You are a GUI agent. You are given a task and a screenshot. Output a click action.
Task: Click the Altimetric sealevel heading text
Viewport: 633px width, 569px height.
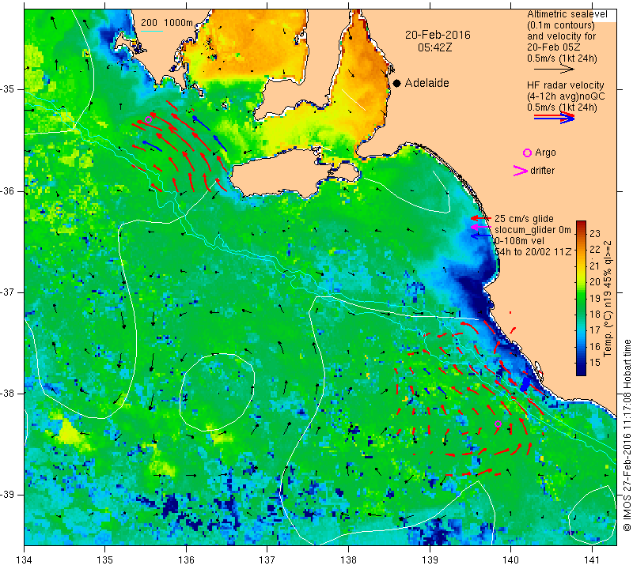click(567, 14)
